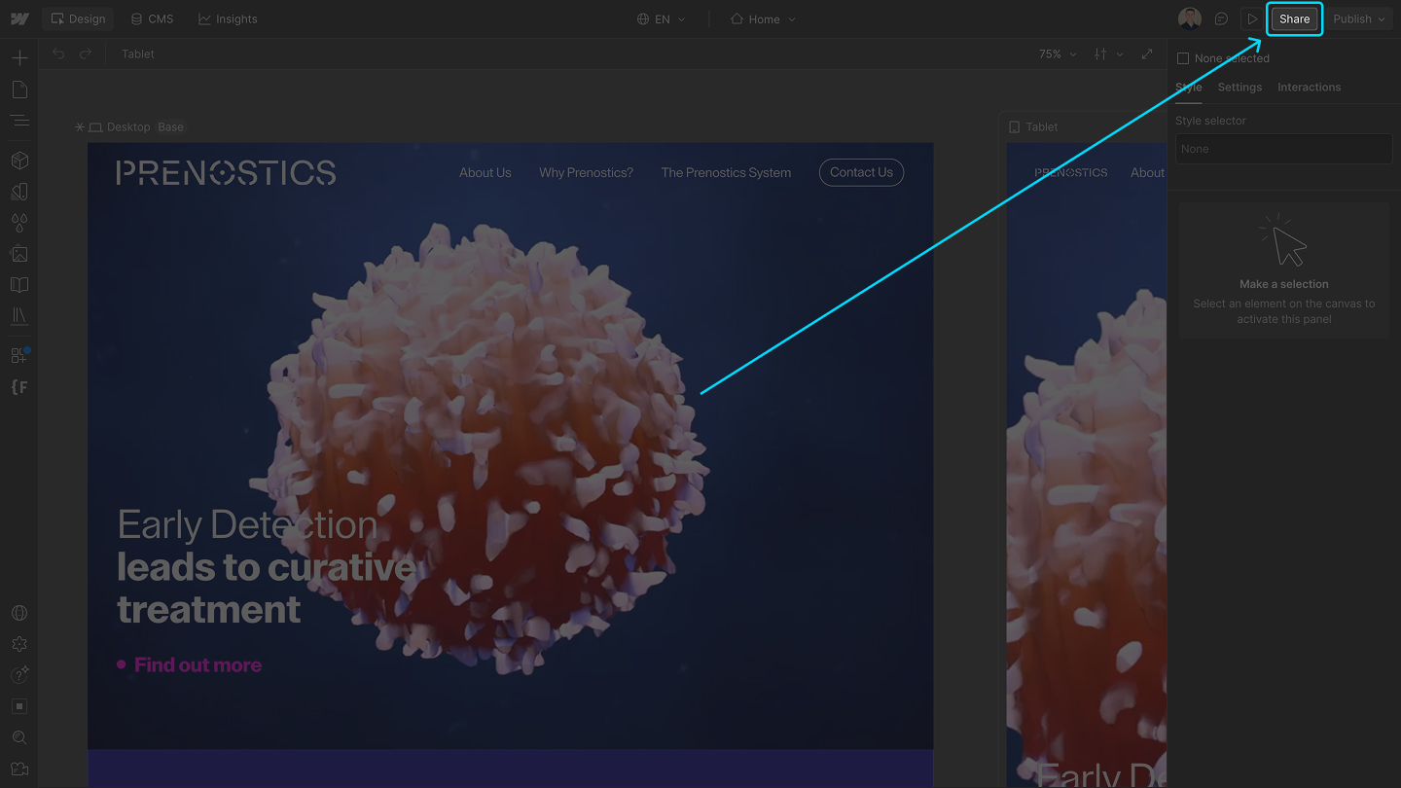Click the Why Prenostics? nav link

click(586, 173)
